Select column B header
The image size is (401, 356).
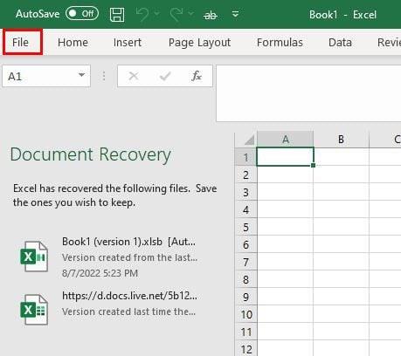point(341,140)
